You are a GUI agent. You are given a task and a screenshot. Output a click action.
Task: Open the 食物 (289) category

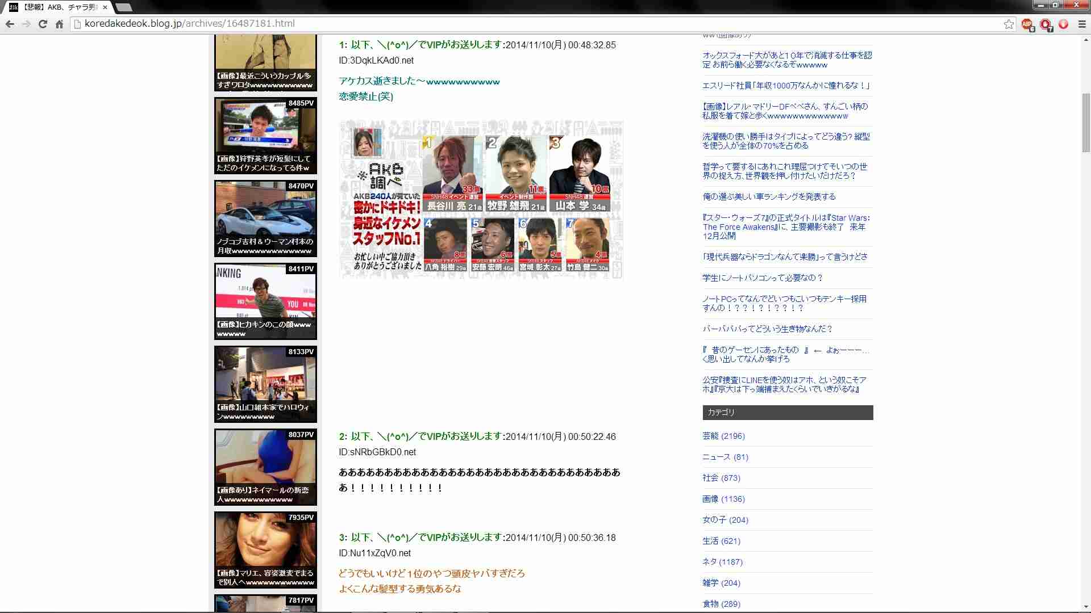[x=721, y=604]
